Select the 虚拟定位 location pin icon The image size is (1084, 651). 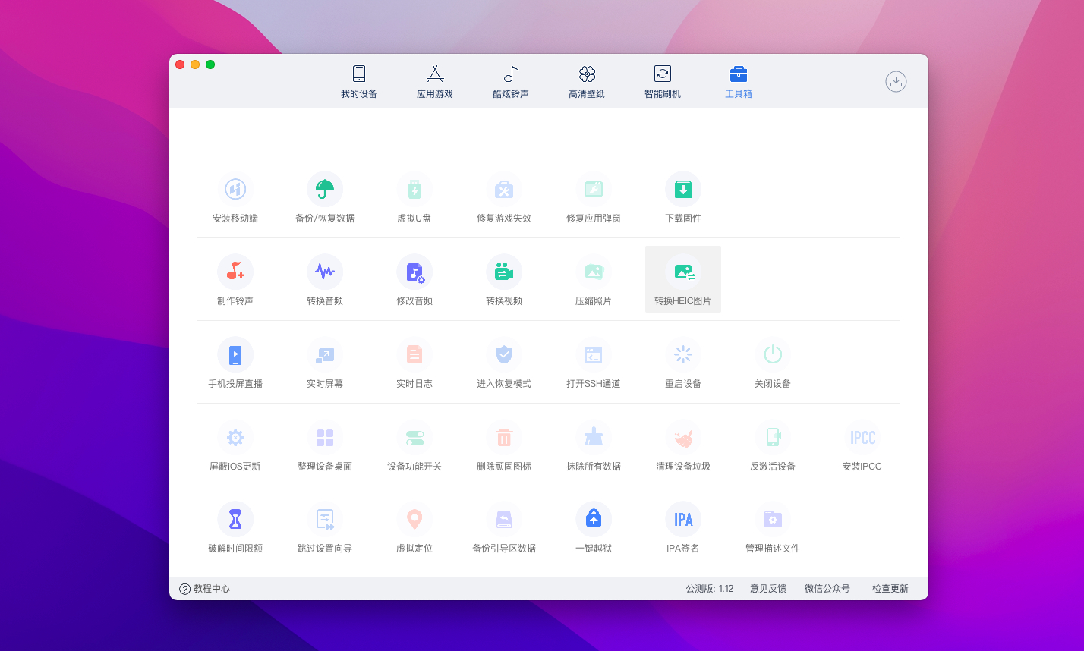pos(414,519)
